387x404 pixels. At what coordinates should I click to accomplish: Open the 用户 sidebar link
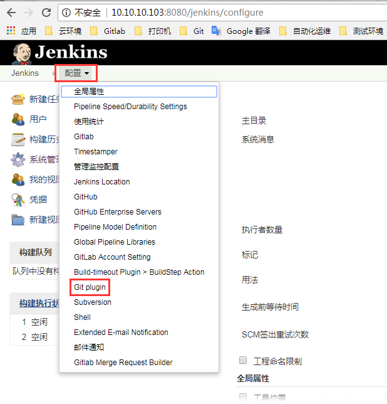coord(38,119)
